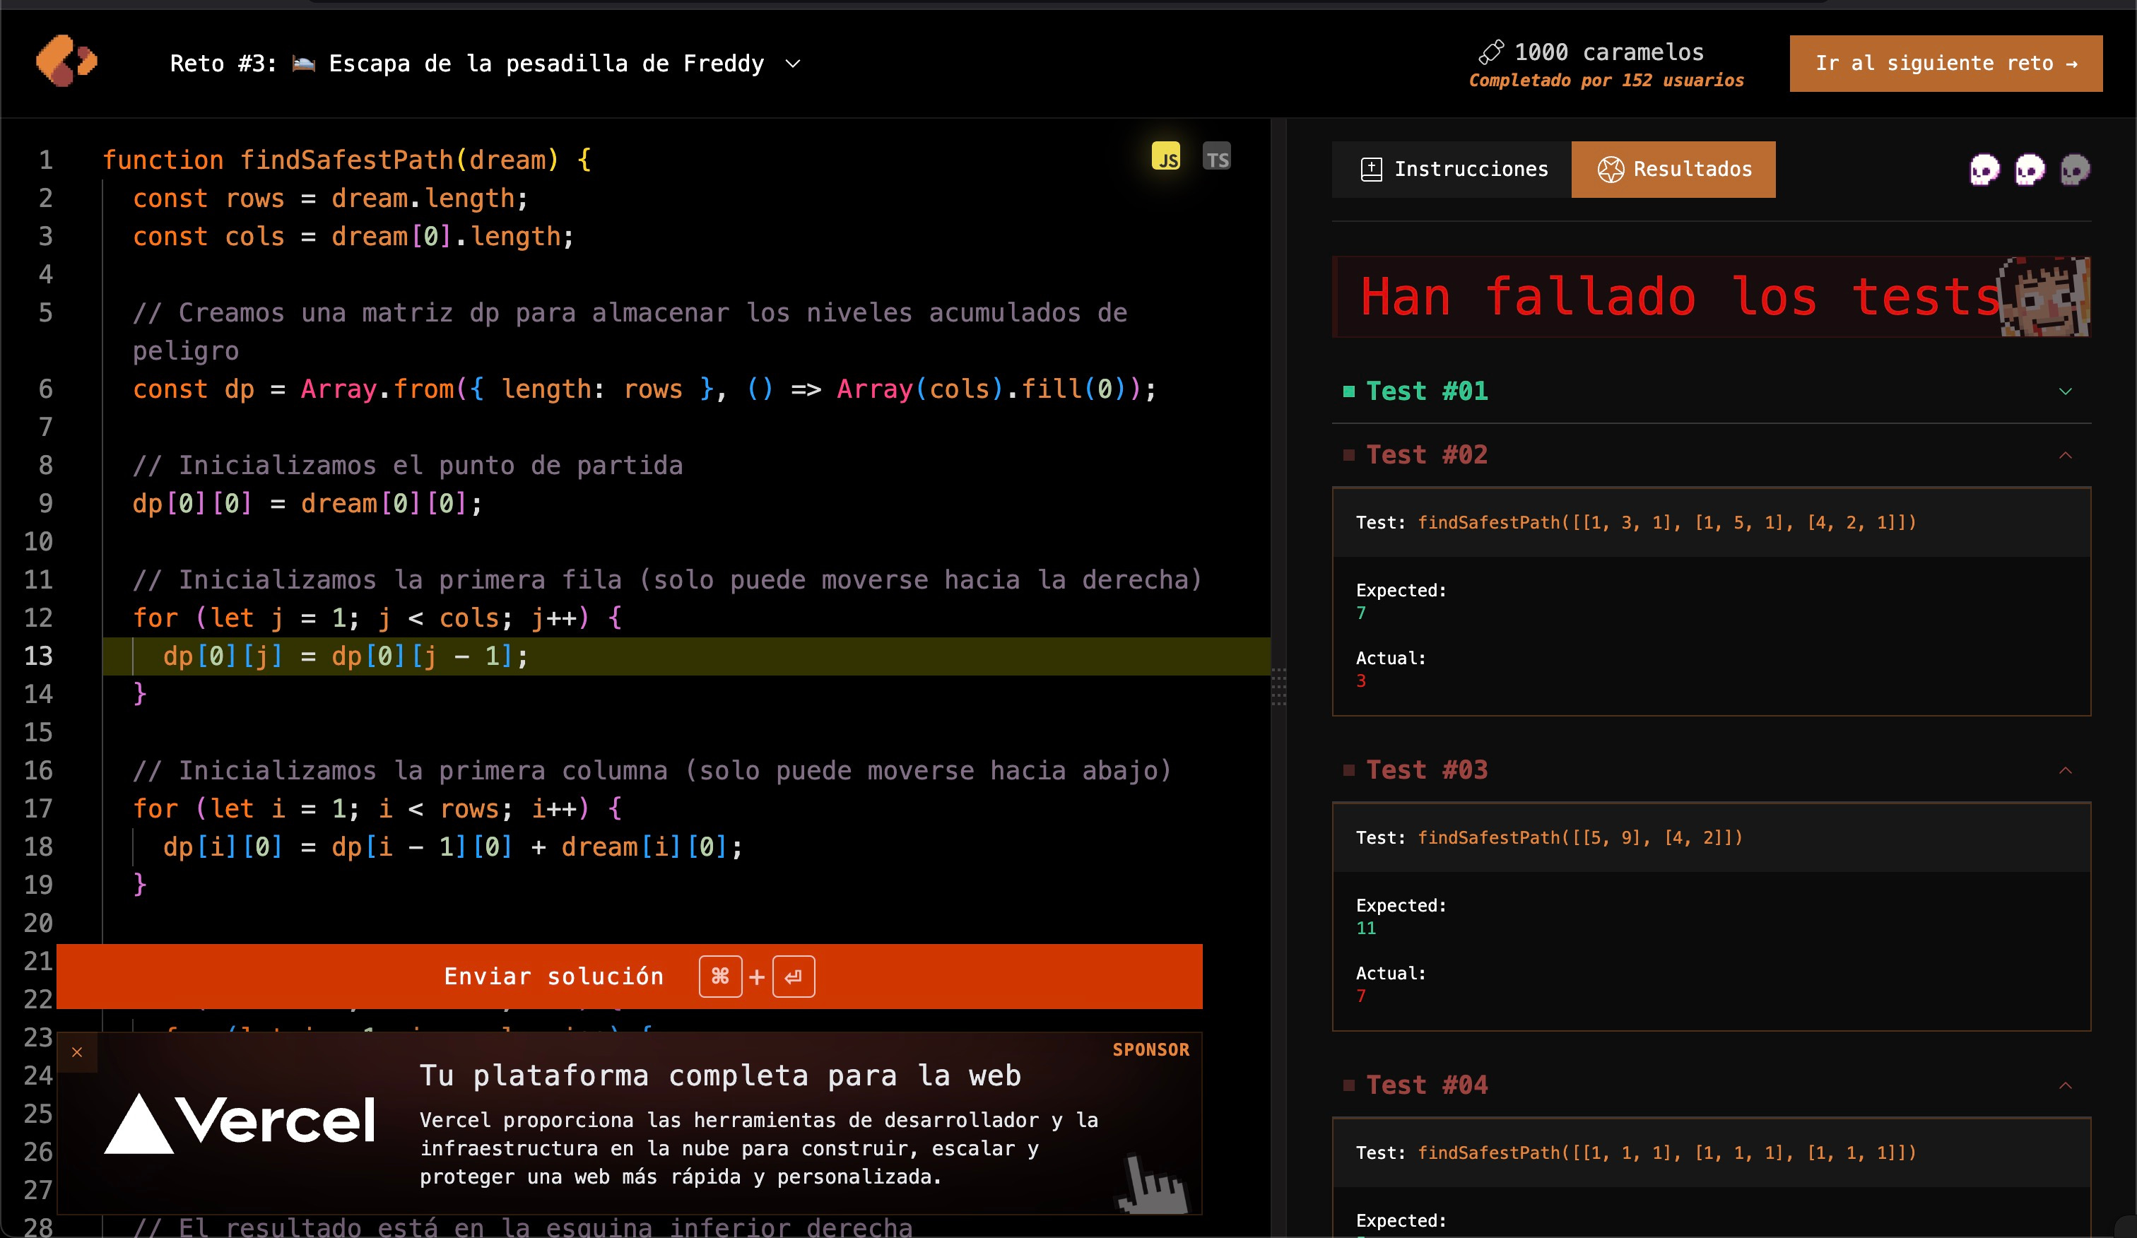
Task: Click the pixel hand cursor icon in banner
Action: (x=1152, y=1184)
